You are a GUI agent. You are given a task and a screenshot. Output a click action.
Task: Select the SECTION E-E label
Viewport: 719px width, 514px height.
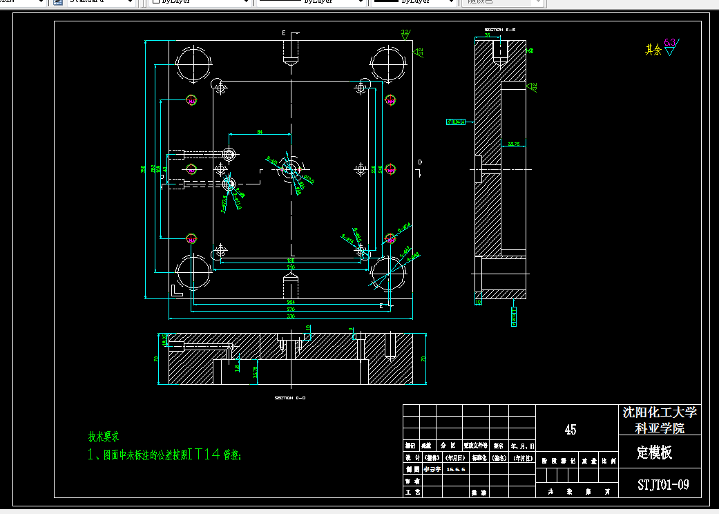[x=500, y=30]
